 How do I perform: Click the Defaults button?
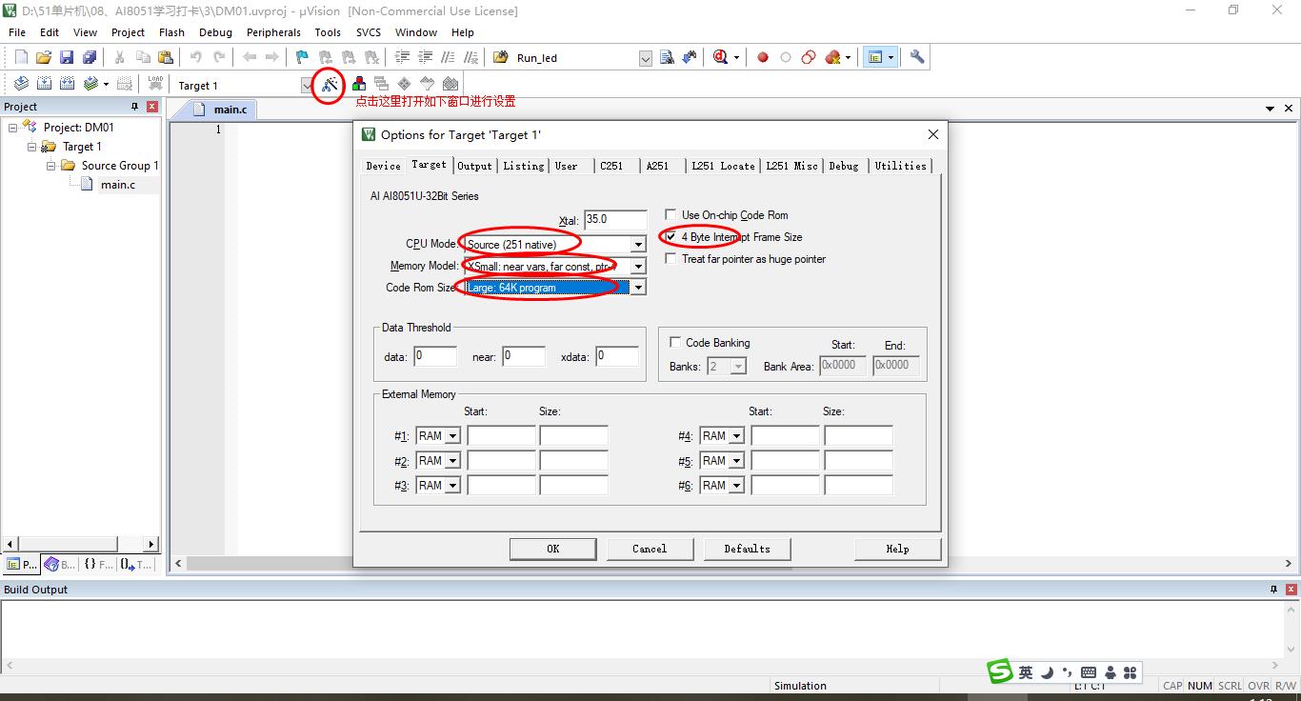(x=747, y=549)
